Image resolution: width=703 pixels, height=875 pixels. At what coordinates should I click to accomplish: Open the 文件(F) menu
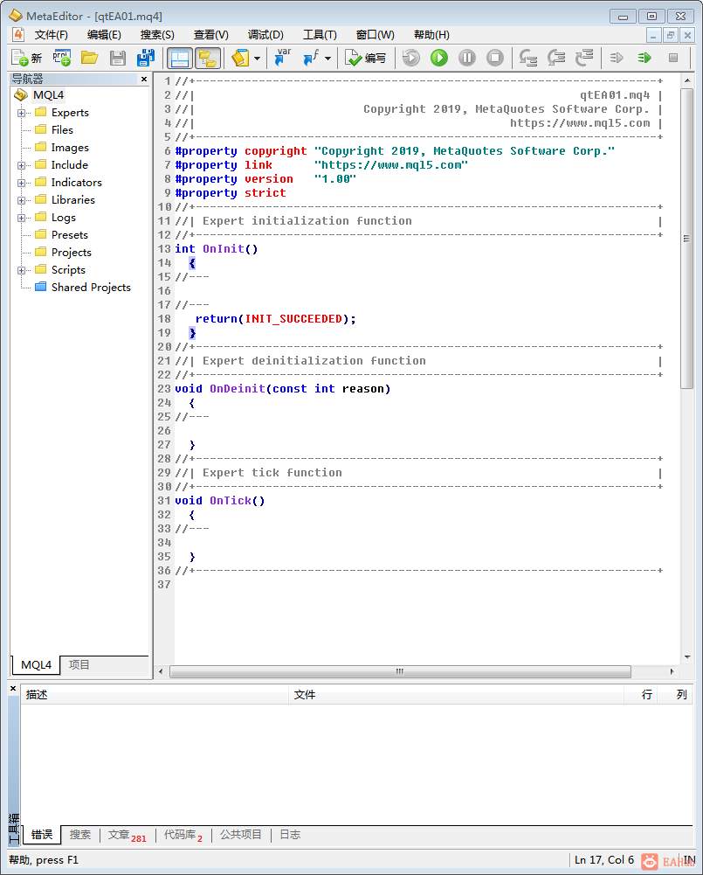[52, 35]
